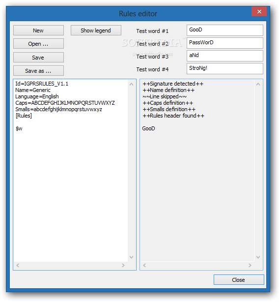Click ++Caps definition++ output line
Viewport: 280px width, 302px height.
click(168, 103)
